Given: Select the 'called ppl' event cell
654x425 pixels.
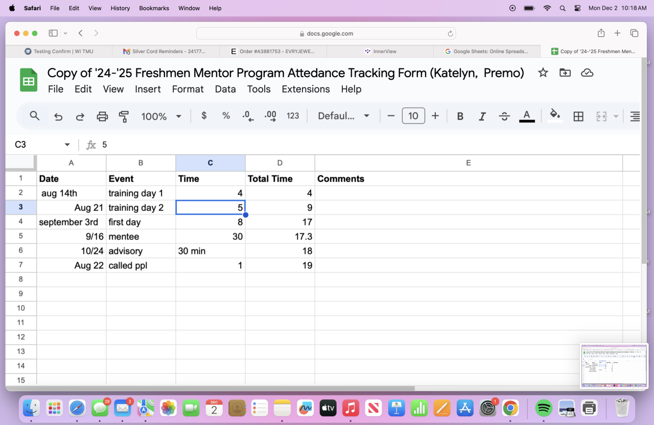Looking at the screenshot, I should (x=141, y=265).
